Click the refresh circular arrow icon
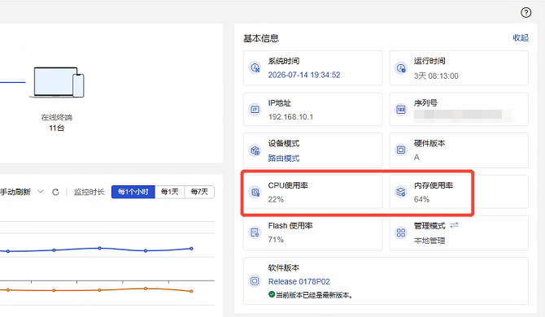Image resolution: width=545 pixels, height=317 pixels. coord(55,192)
